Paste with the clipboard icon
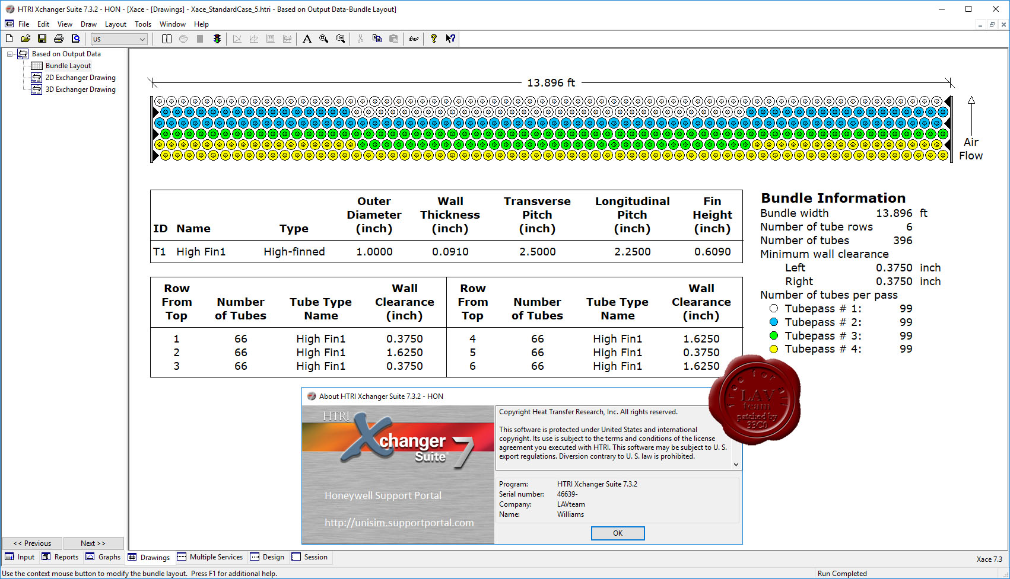Viewport: 1010px width, 579px height. click(393, 39)
